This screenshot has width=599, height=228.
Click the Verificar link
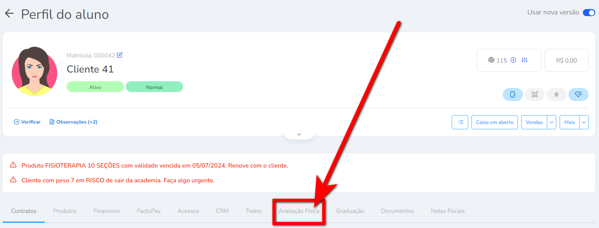point(27,122)
